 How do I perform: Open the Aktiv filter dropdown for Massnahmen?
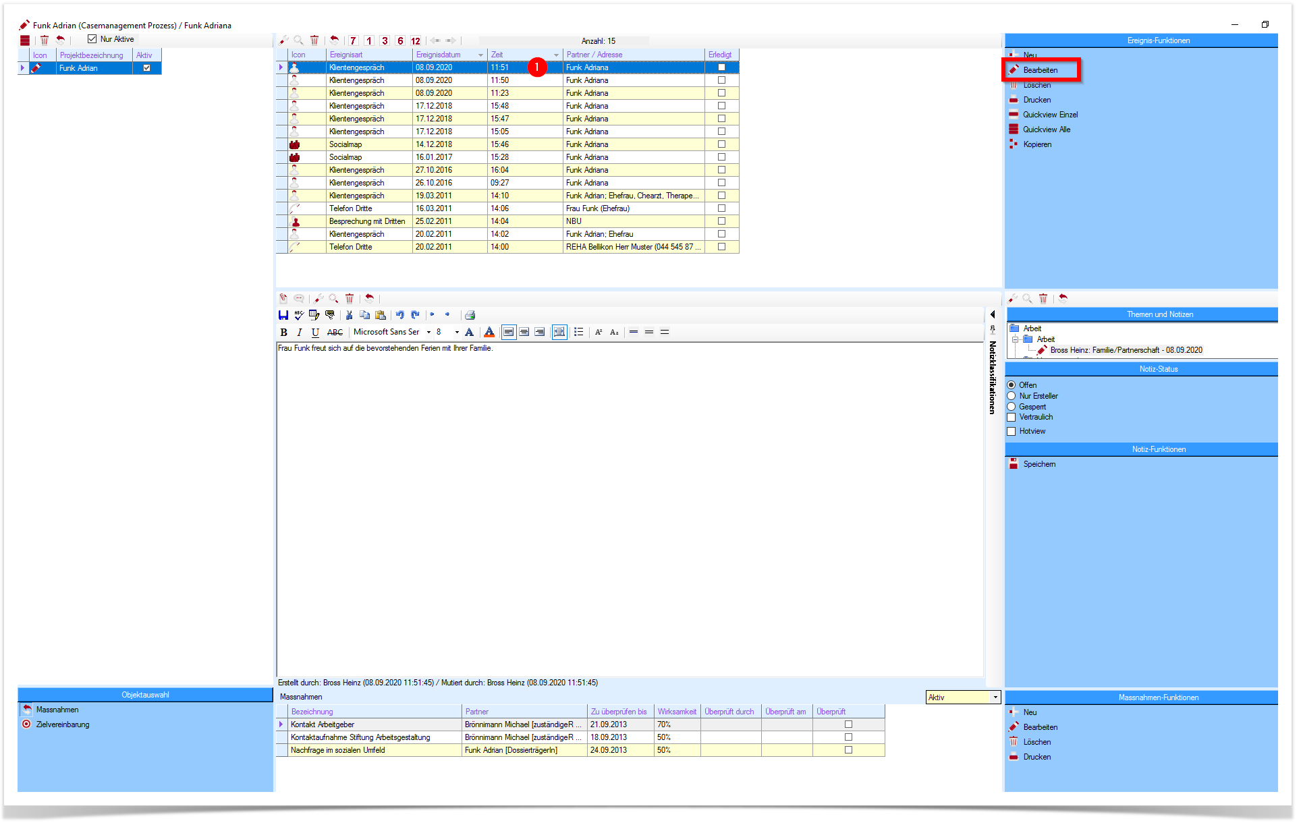995,698
